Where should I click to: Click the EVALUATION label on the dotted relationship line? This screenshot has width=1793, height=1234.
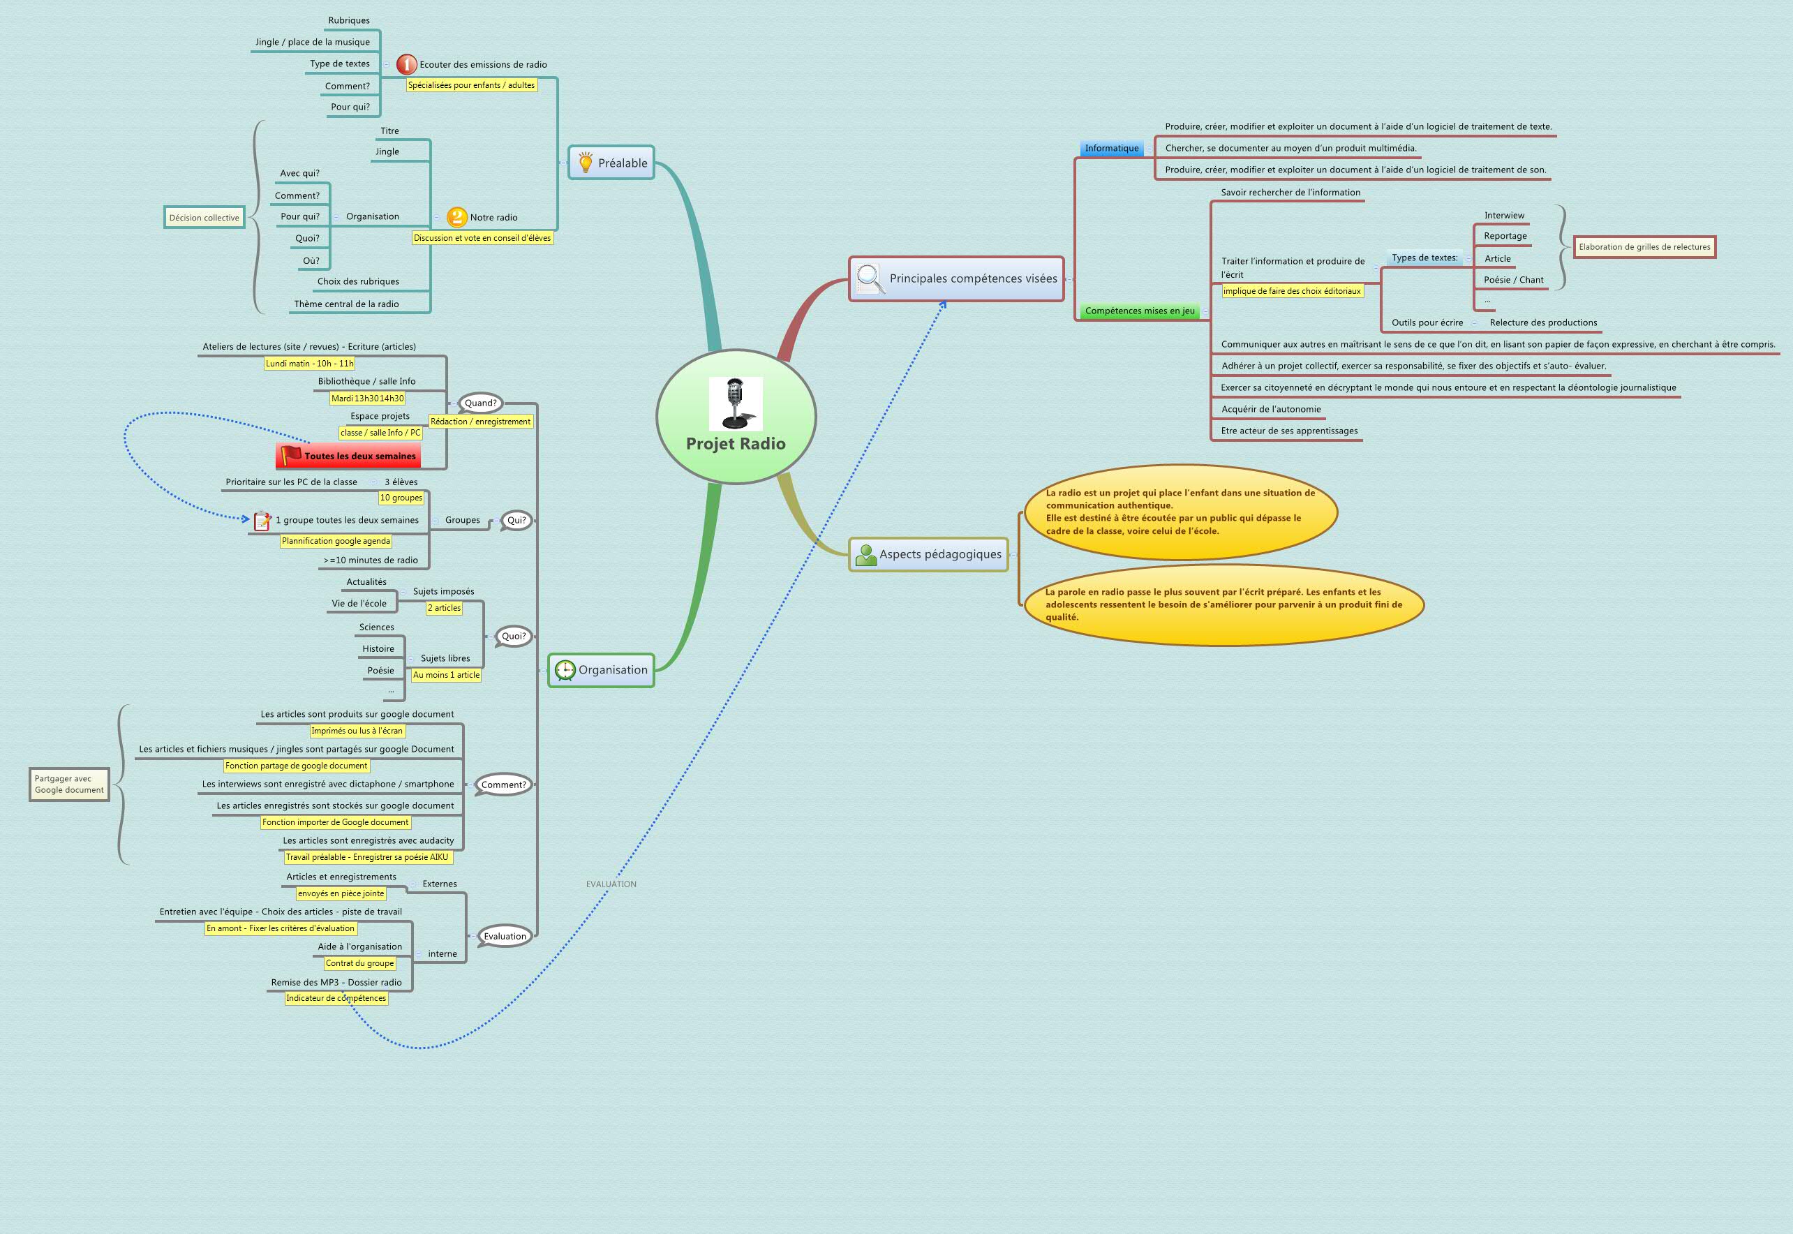tap(611, 884)
